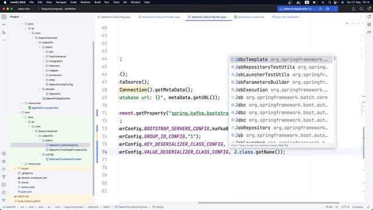373x210 pixels.
Task: Select JobLauncherTestUtils completion suggestion
Action: [x=281, y=75]
